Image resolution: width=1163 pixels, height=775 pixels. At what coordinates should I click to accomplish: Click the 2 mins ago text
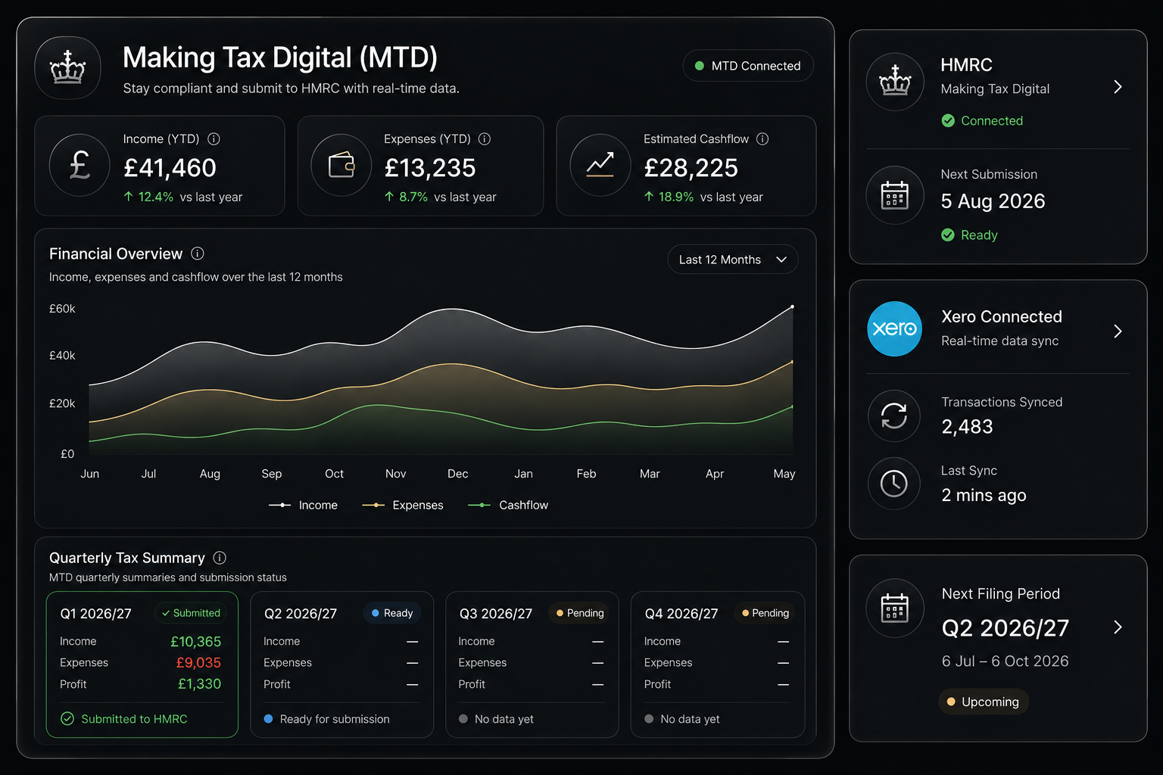click(x=984, y=495)
